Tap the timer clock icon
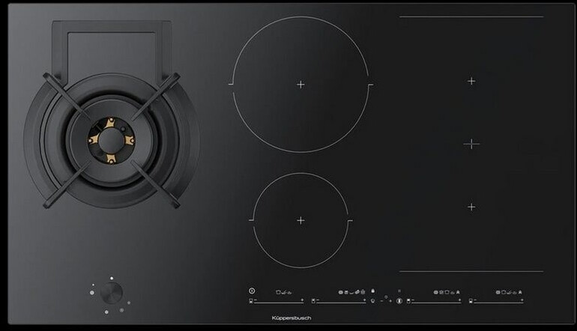 [372, 301]
